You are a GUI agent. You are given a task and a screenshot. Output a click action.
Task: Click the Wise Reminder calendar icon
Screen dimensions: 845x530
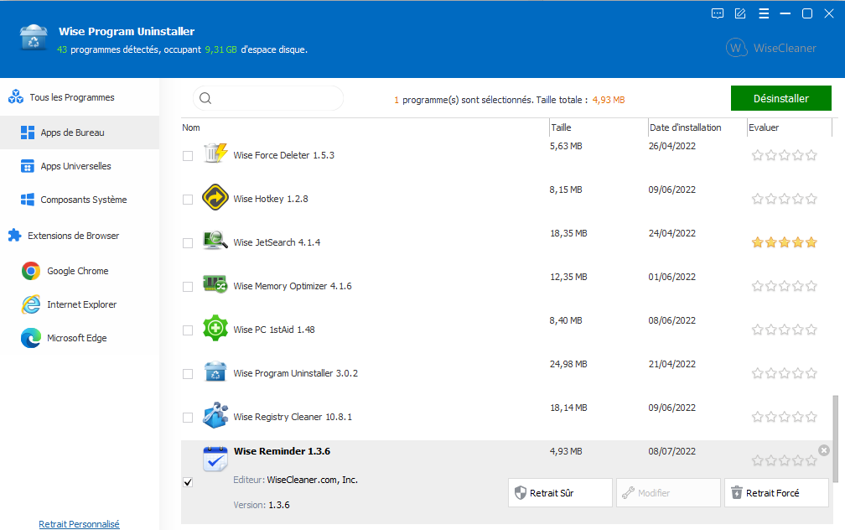point(215,459)
